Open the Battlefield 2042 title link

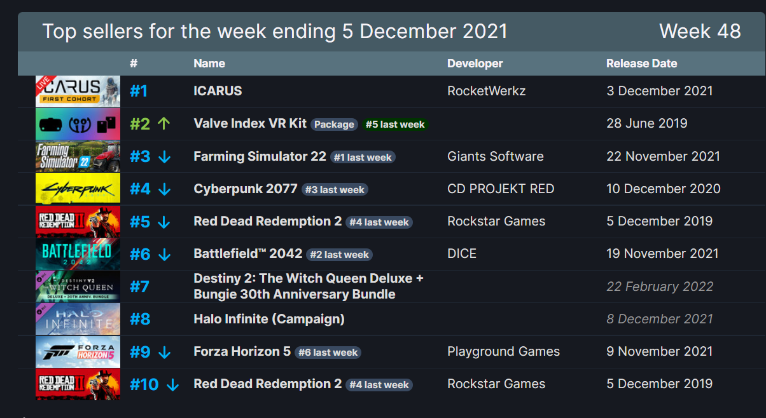pos(247,253)
